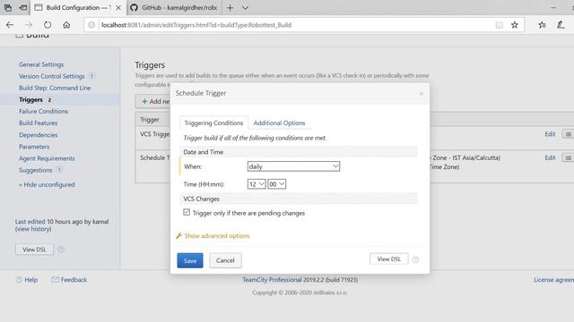The width and height of the screenshot is (574, 322).
Task: Click Show advanced options link
Action: point(217,235)
